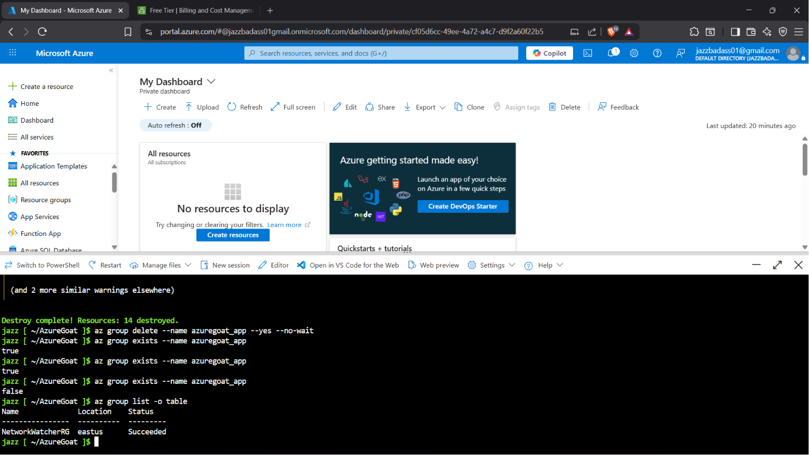Open portal settings gear icon

(634, 53)
